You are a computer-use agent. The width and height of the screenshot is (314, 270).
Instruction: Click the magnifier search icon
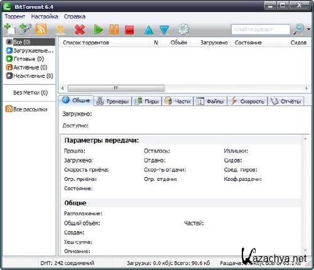coord(299,29)
